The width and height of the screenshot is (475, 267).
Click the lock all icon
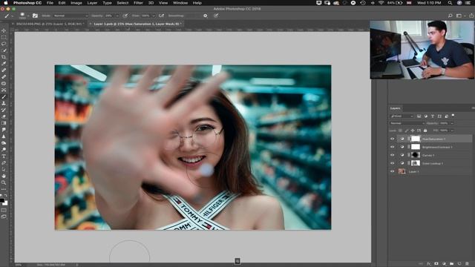pyautogui.click(x=425, y=131)
